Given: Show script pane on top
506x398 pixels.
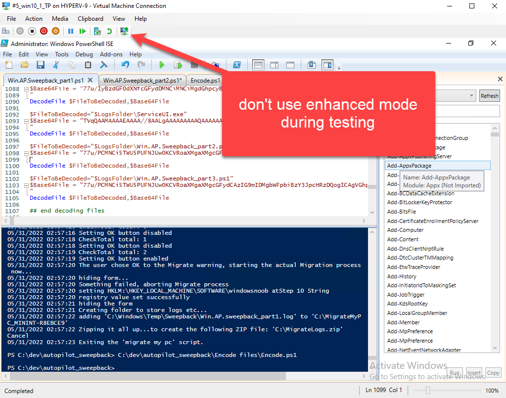Looking at the screenshot, I should [x=258, y=65].
